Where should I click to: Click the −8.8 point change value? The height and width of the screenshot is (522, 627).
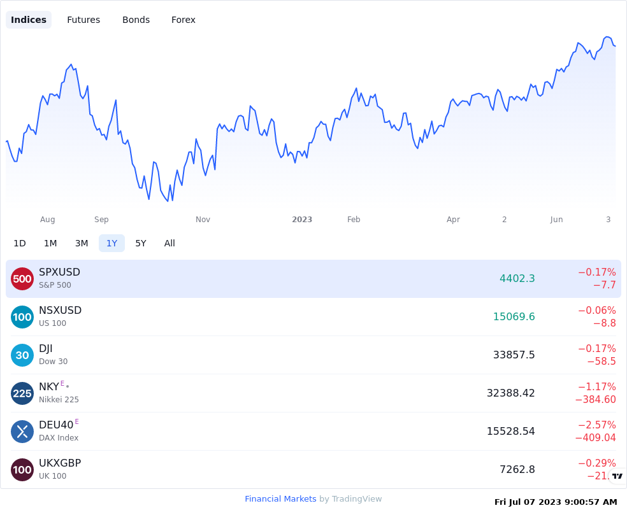point(605,323)
